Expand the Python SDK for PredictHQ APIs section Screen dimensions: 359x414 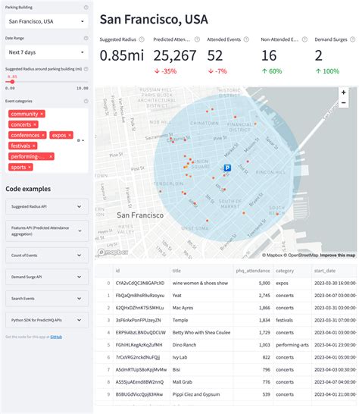47,320
